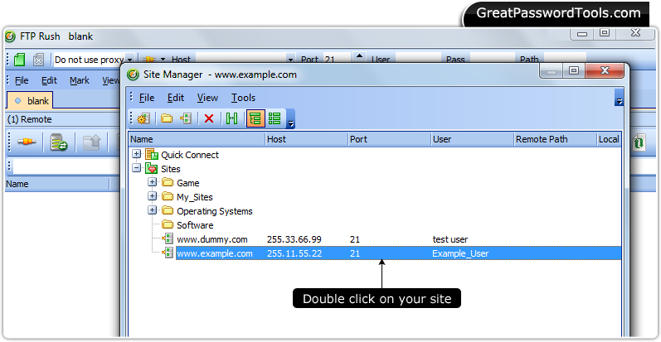This screenshot has height=342, width=661.
Task: Click the connect plug icon in Remote pane
Action: (27, 142)
